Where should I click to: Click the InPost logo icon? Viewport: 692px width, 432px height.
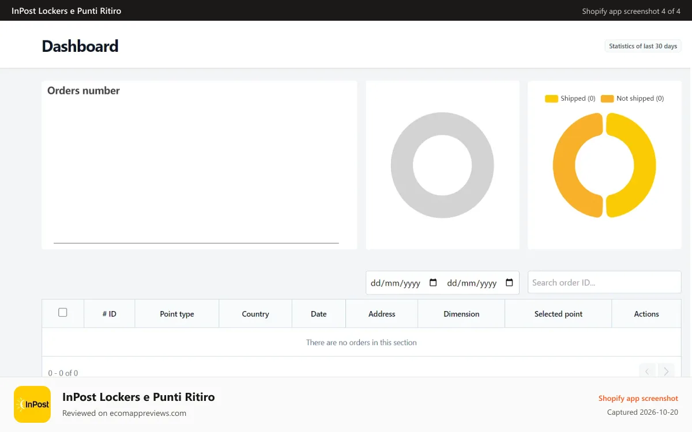coord(32,404)
